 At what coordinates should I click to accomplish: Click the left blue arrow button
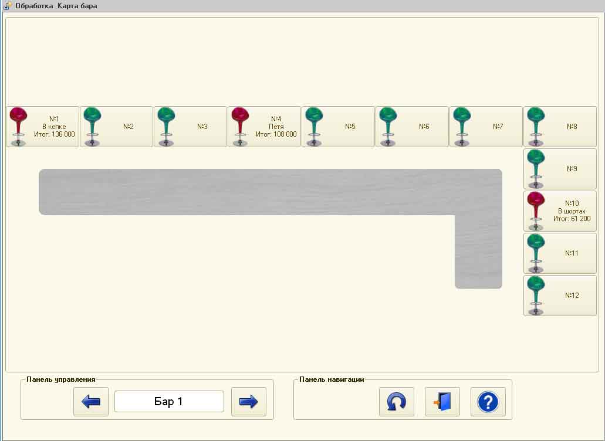point(91,402)
